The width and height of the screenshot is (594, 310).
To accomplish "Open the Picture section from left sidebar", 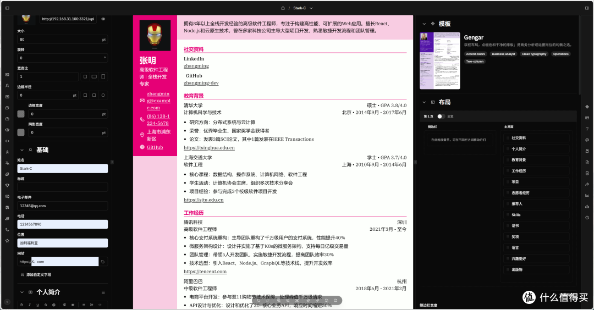I will point(7,75).
